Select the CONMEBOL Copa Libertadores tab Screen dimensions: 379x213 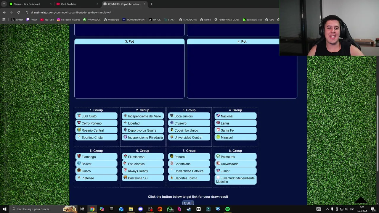124,4
